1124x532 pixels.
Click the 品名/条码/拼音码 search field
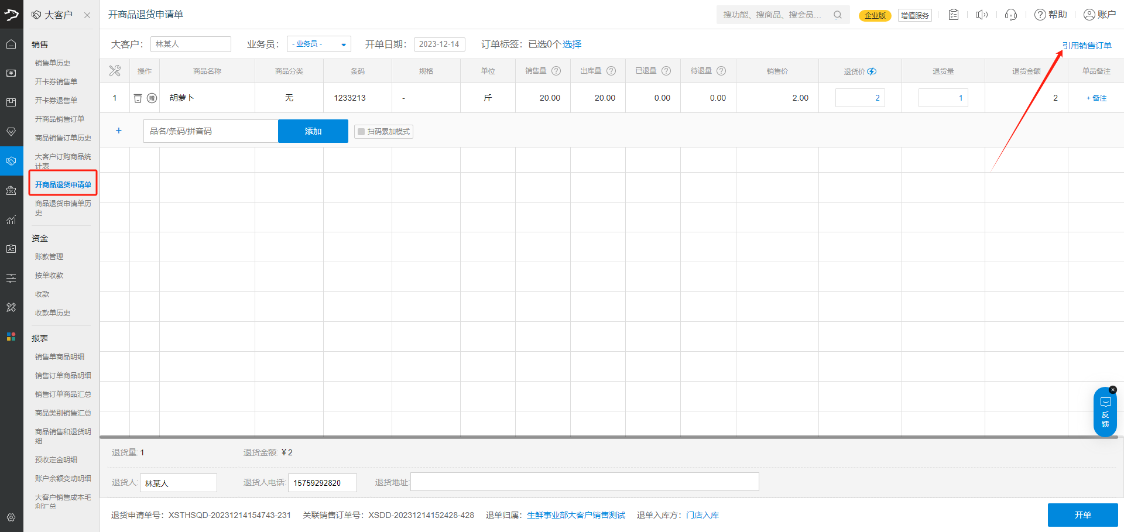[211, 131]
